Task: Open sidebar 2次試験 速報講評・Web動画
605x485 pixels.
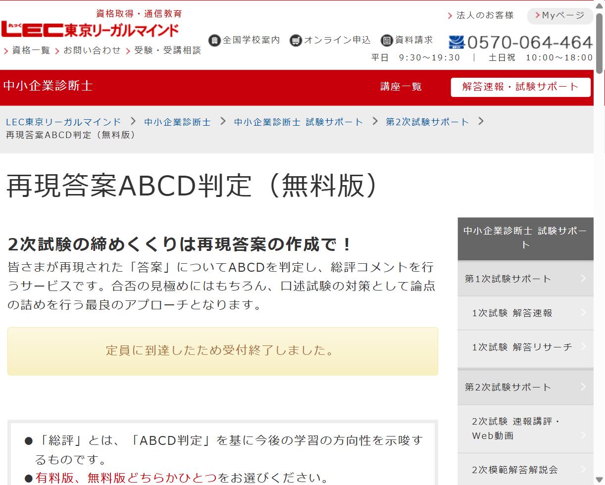Action: 525,429
